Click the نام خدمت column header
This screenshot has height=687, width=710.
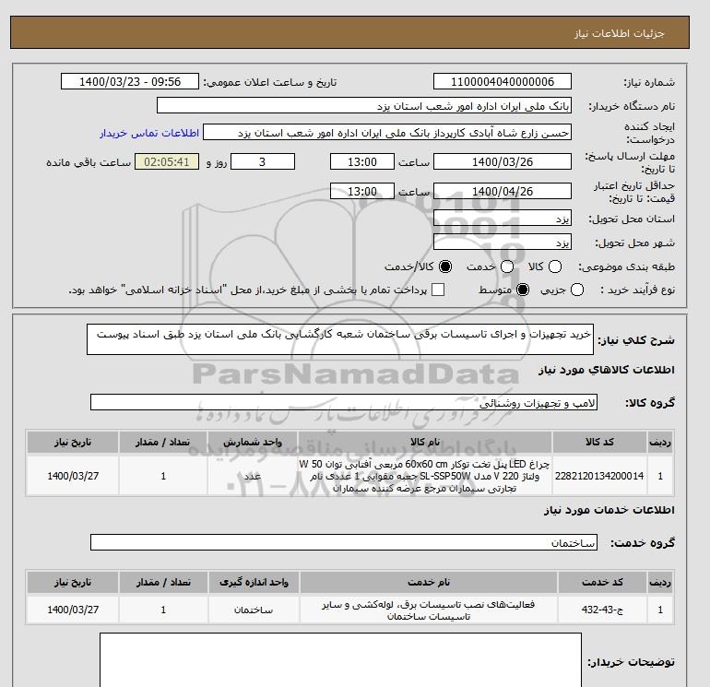(429, 583)
